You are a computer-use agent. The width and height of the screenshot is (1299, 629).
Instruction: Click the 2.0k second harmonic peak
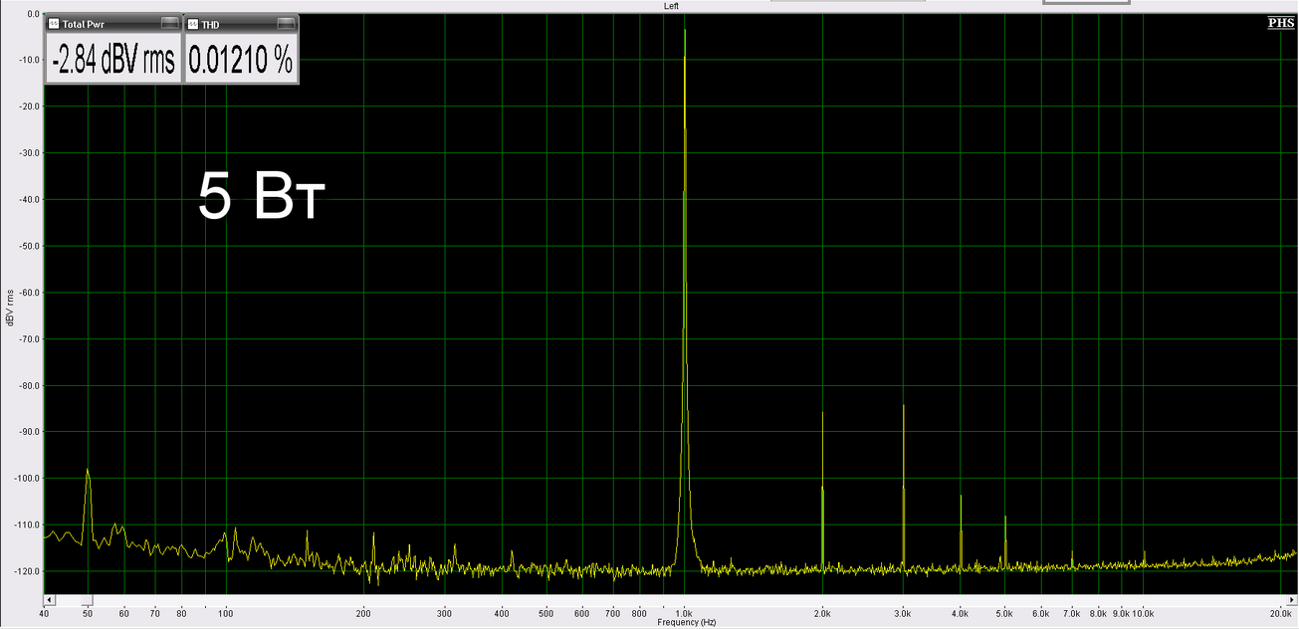click(x=822, y=414)
